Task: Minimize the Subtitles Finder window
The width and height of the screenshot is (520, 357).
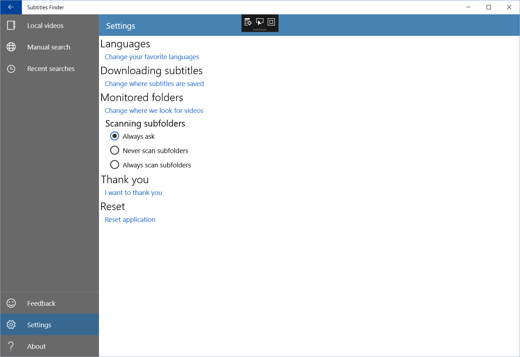Action: pyautogui.click(x=468, y=7)
